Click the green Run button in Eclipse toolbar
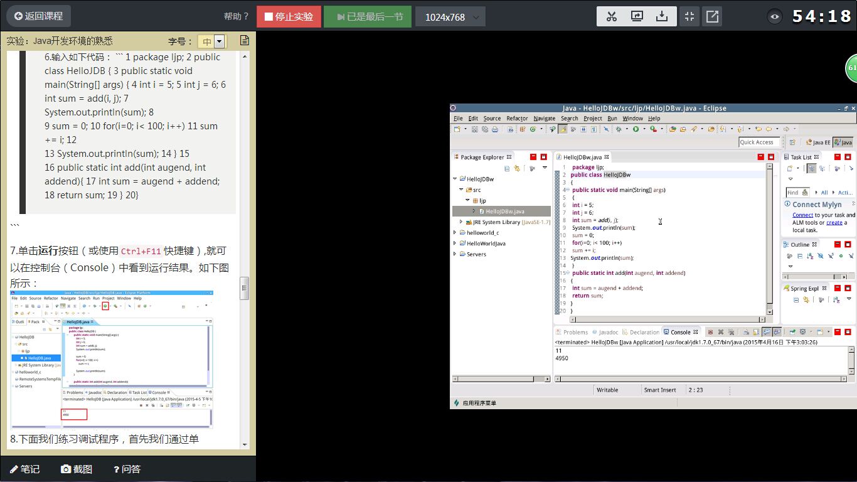 (636, 129)
